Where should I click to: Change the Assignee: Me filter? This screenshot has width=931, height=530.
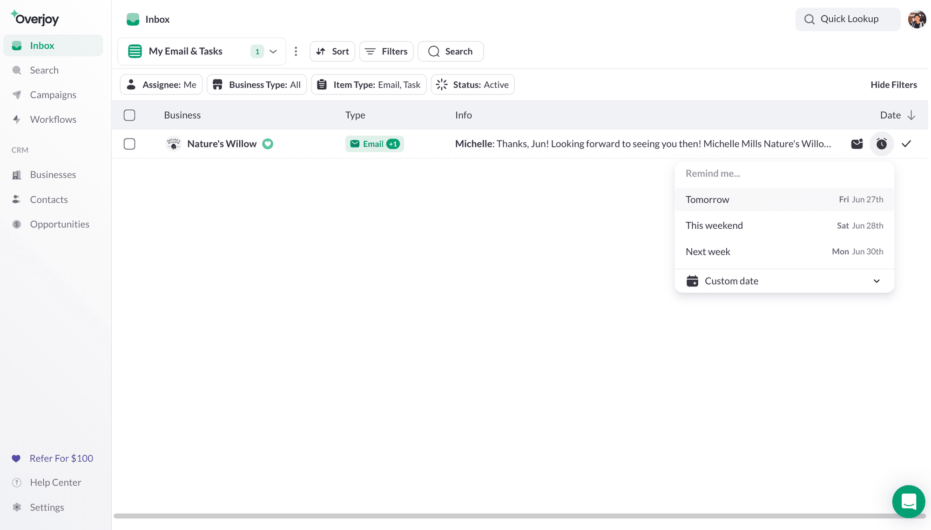coord(161,85)
